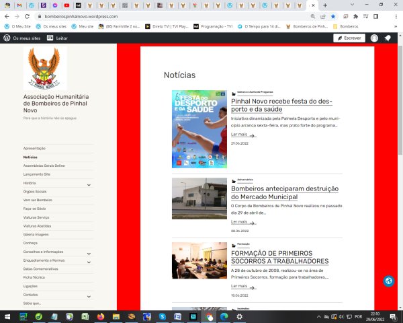Open 'Bombeiros anteciparam destruição do Mercado Municipal' article

284,194
